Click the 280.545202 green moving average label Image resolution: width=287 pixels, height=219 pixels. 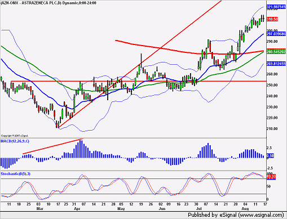(276, 52)
